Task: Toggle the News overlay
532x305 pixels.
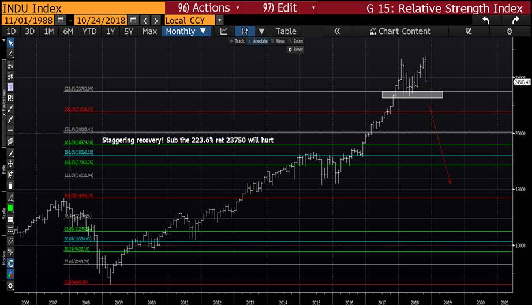Action: [278, 41]
